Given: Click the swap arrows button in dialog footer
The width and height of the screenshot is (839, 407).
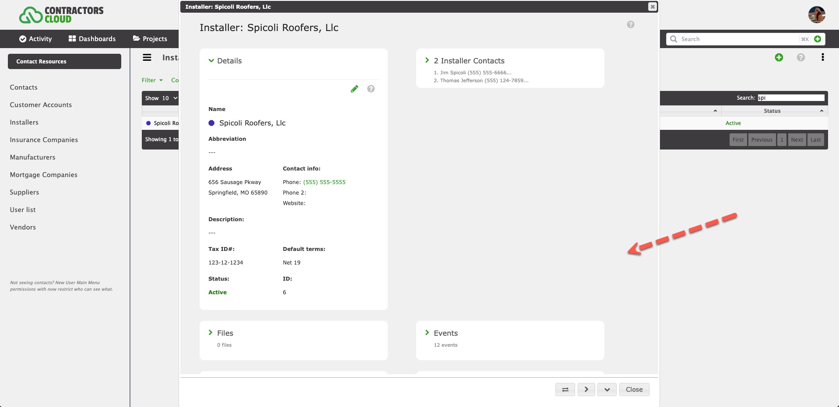Looking at the screenshot, I should coord(565,390).
